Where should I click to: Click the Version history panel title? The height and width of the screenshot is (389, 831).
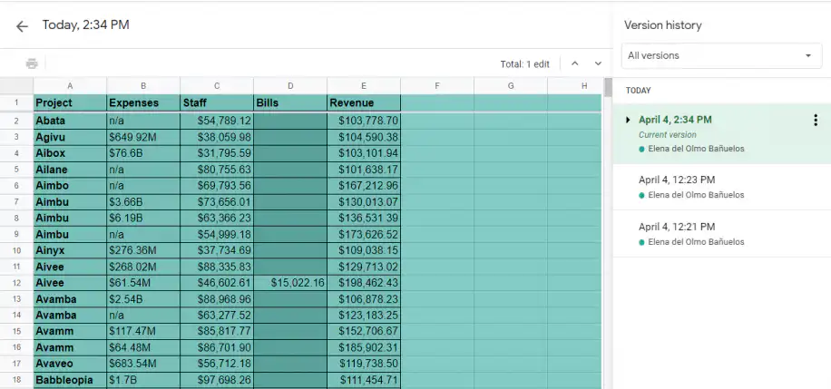click(662, 25)
